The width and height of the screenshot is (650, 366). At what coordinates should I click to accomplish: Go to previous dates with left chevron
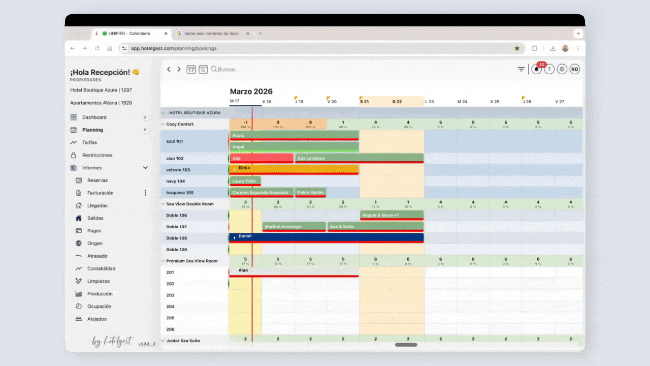pos(169,70)
